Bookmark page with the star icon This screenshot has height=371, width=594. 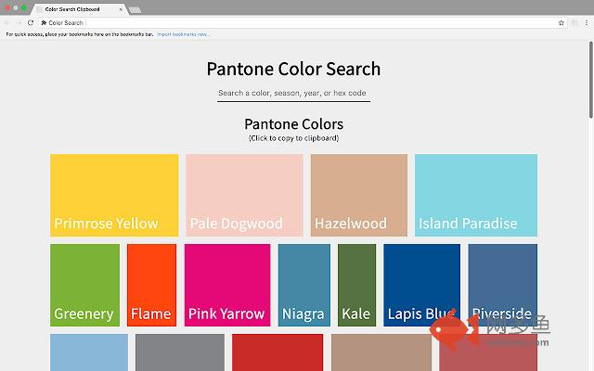point(561,22)
